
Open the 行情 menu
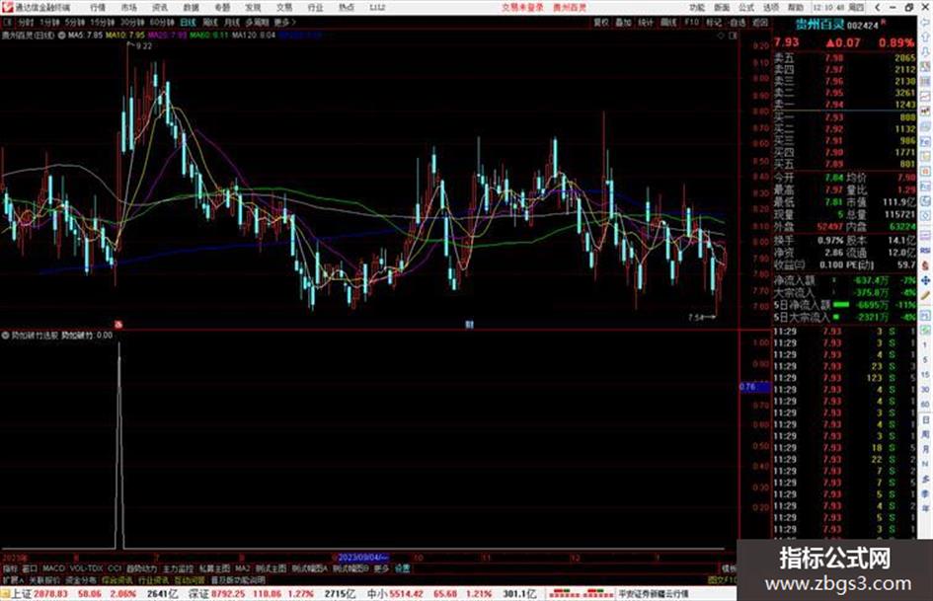pos(98,7)
